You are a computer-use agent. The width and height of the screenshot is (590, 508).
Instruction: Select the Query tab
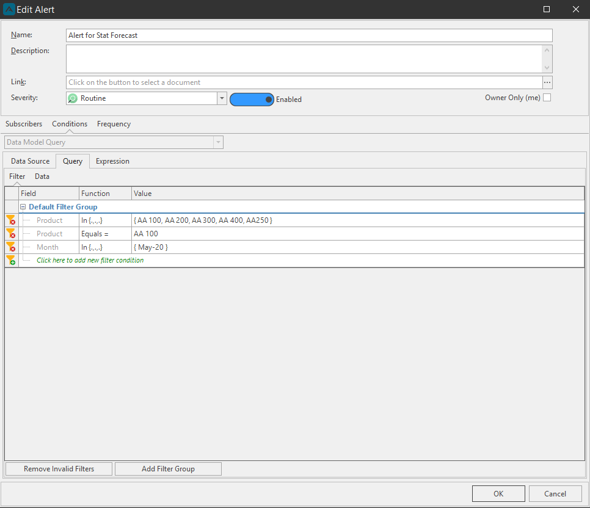click(x=73, y=161)
